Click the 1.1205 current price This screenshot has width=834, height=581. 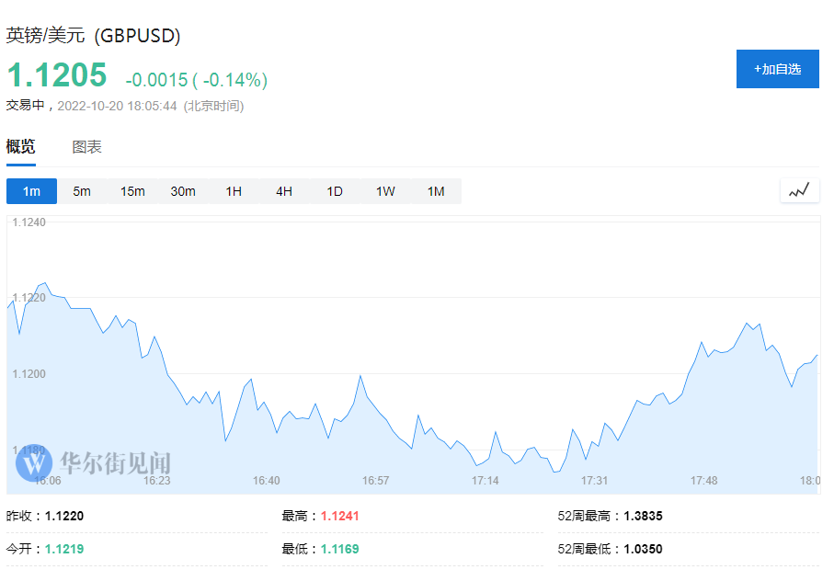57,75
